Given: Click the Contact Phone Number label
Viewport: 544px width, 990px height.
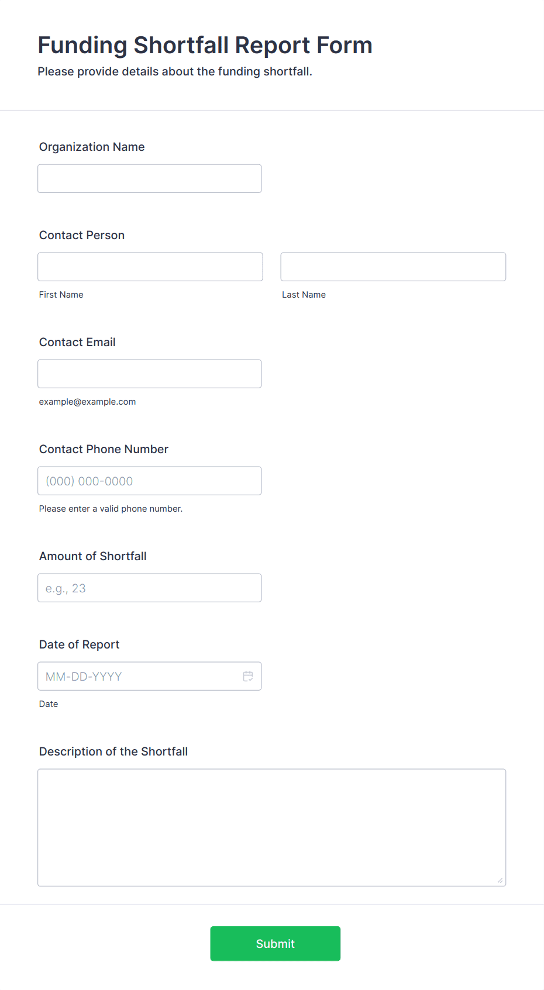Looking at the screenshot, I should (104, 449).
